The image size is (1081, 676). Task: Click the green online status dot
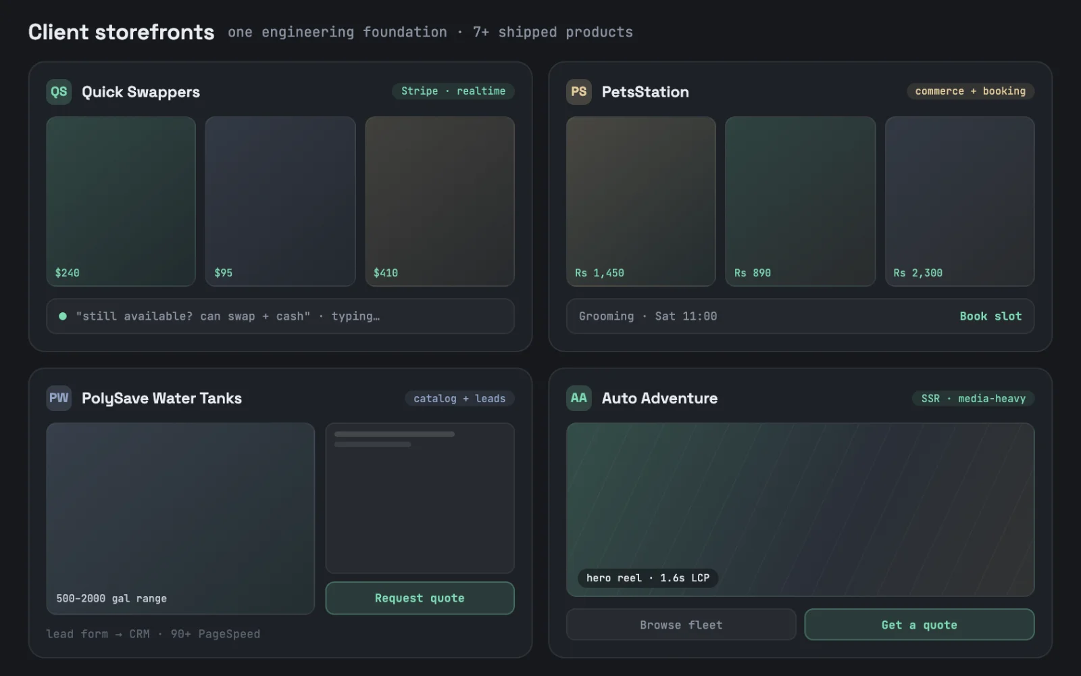click(63, 316)
